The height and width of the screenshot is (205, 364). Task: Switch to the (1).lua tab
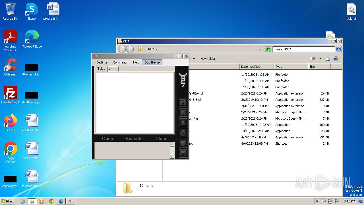coord(101,69)
